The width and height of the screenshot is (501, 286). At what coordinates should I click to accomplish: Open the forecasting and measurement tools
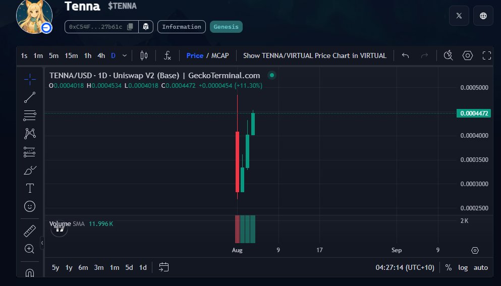point(30,152)
